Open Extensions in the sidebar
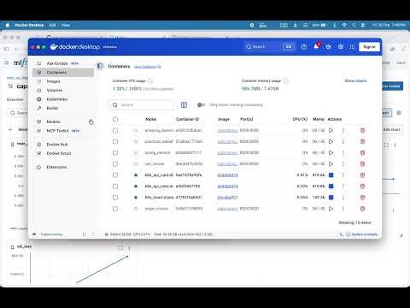 (56, 167)
